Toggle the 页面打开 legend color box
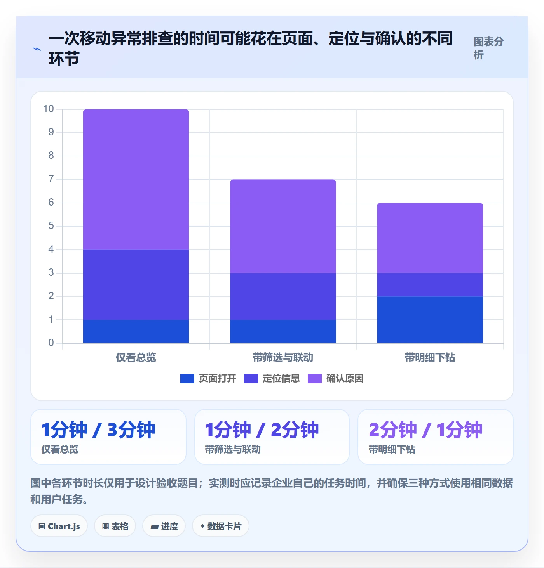The image size is (544, 568). click(x=187, y=379)
